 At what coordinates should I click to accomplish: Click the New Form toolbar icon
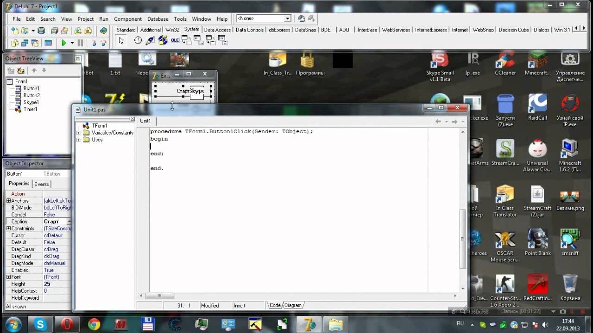point(48,43)
